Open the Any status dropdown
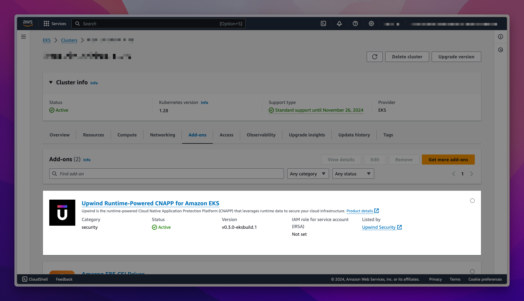 tap(353, 174)
